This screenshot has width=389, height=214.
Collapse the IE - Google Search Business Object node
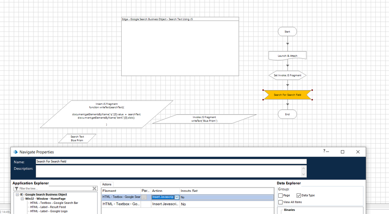(x=18, y=194)
